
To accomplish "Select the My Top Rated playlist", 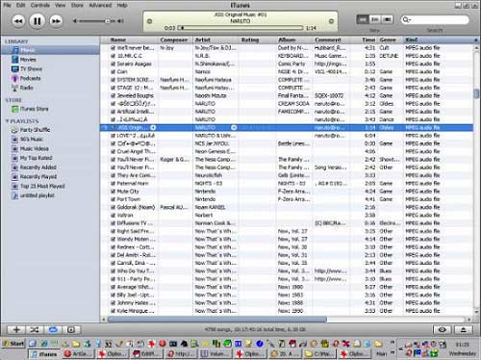I will (x=36, y=158).
